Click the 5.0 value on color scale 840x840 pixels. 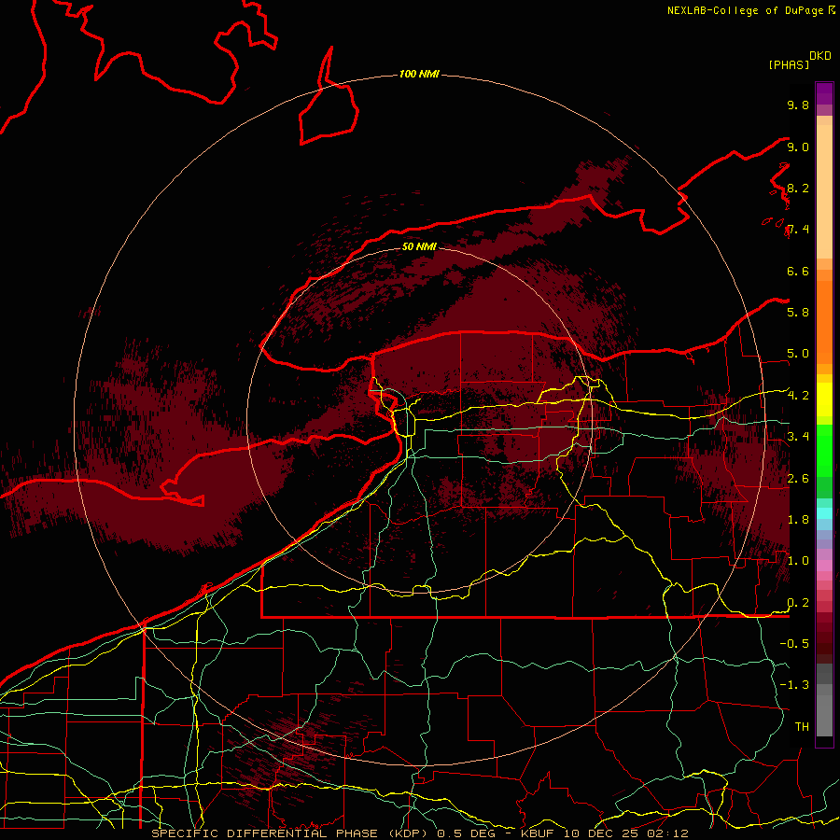click(x=798, y=354)
